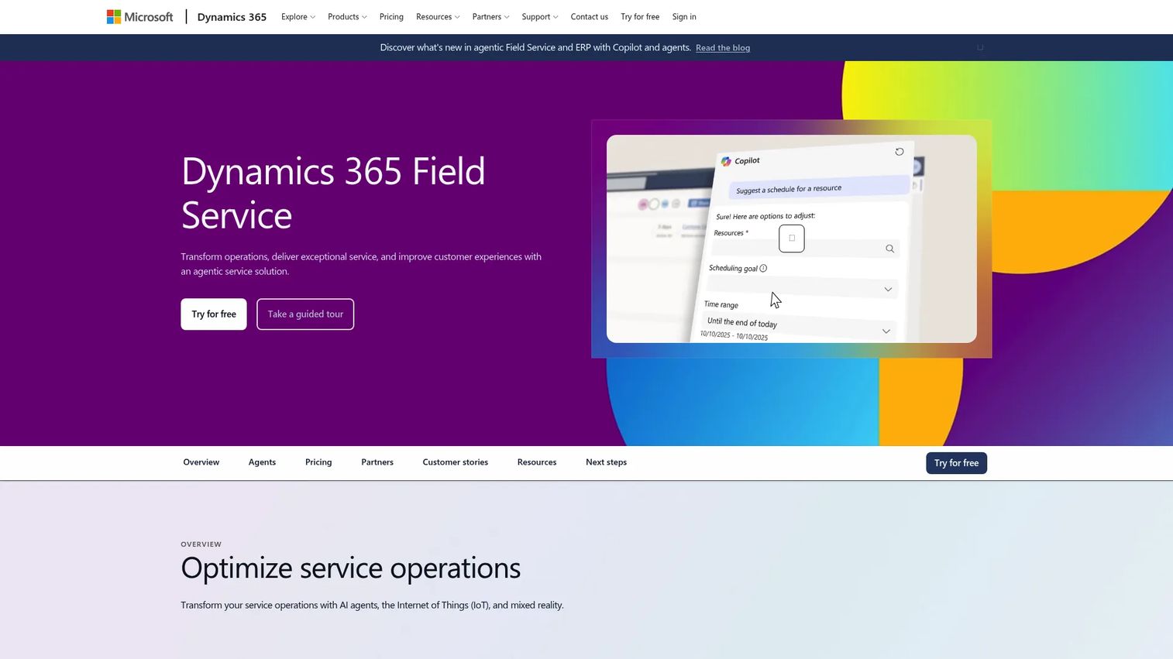Expand the Explore menu
Image resolution: width=1173 pixels, height=659 pixels.
point(298,17)
